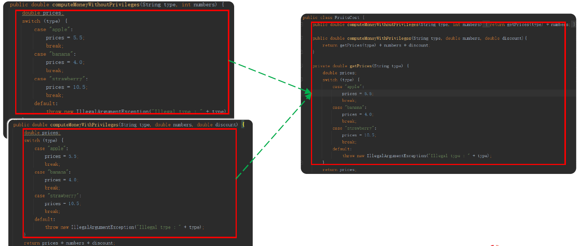580x246 pixels.
Task: Click 'public class FruitsCost' declaration line
Action: click(334, 17)
